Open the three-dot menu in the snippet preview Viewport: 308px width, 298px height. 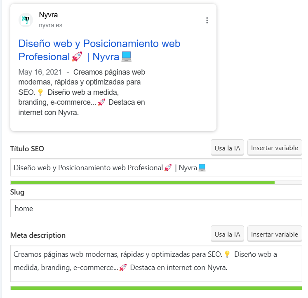click(207, 21)
